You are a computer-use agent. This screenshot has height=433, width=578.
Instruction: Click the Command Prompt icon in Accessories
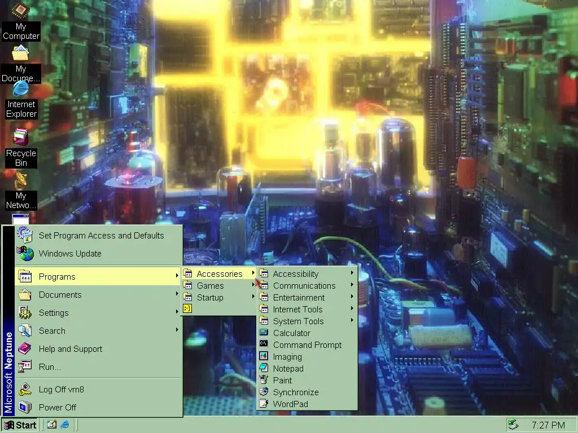coord(264,344)
